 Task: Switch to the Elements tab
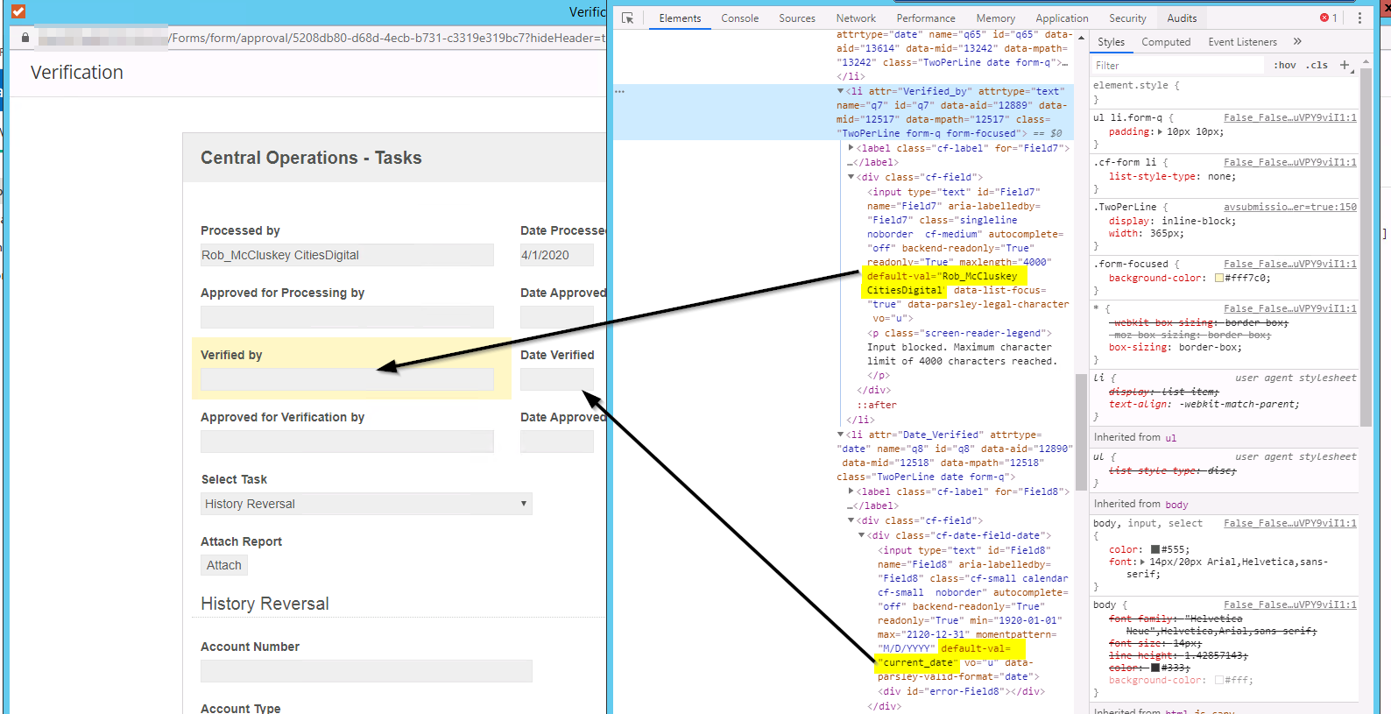pos(680,18)
